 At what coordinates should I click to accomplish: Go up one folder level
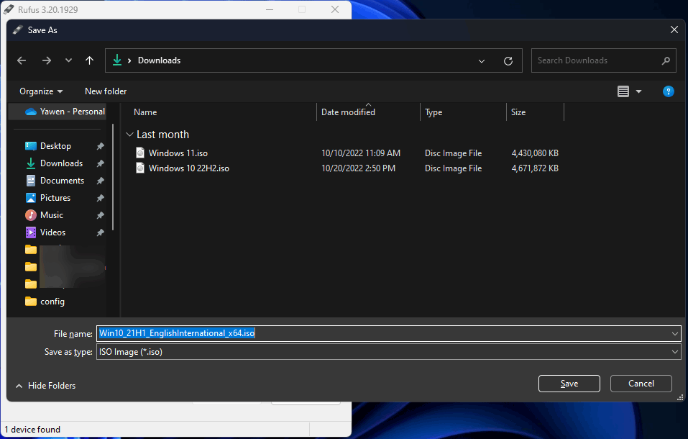pos(89,60)
